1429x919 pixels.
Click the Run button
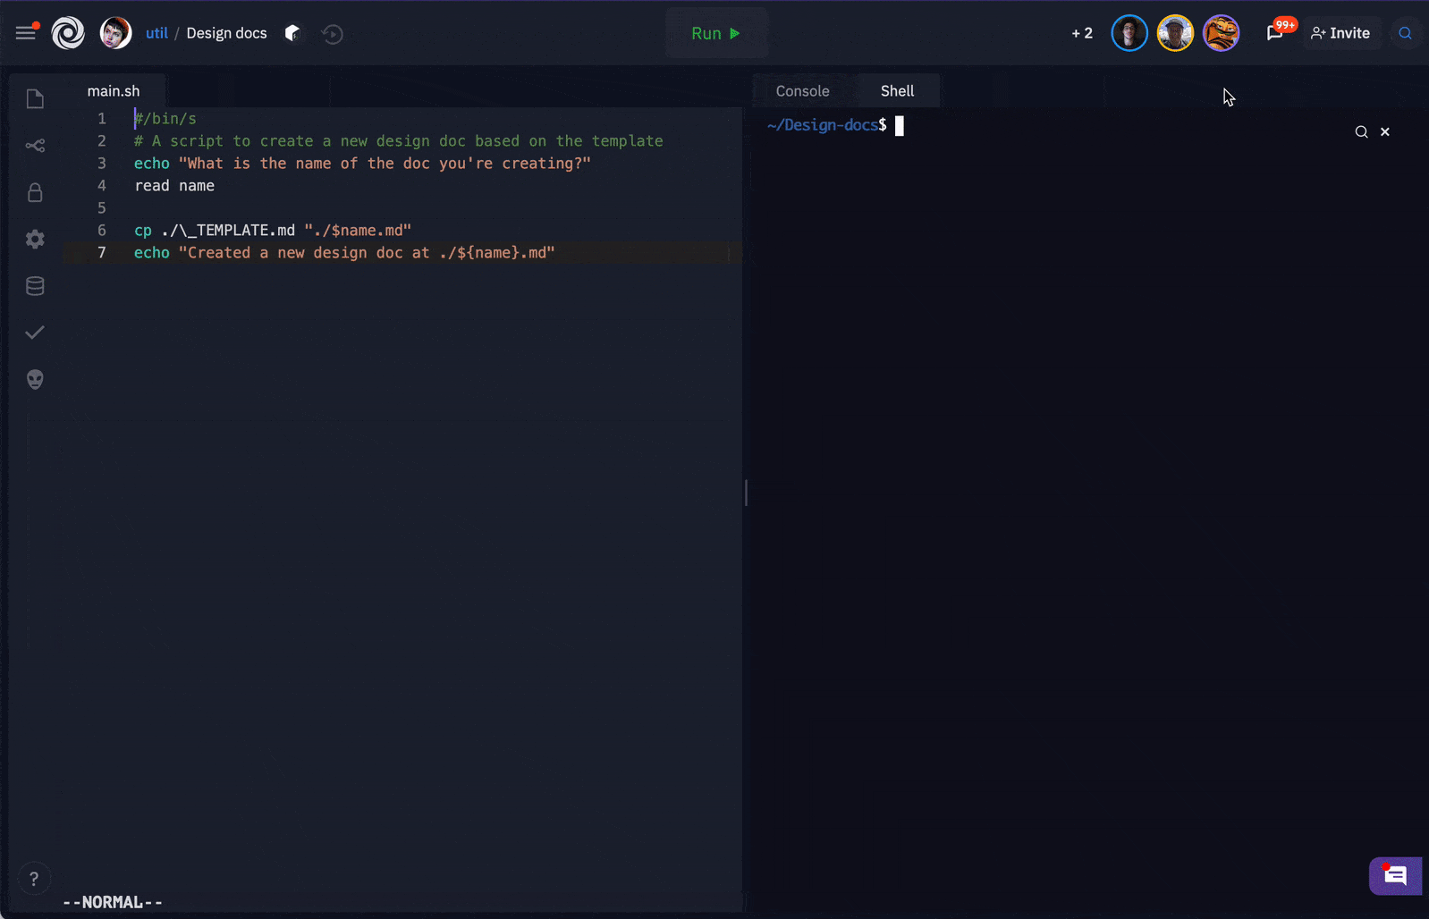(x=715, y=33)
